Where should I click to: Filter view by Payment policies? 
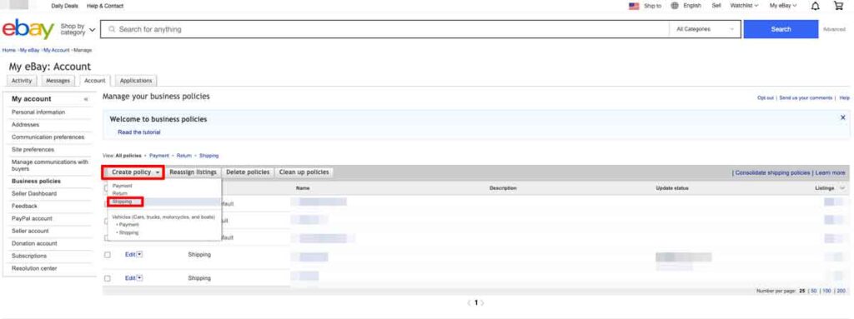(x=159, y=156)
